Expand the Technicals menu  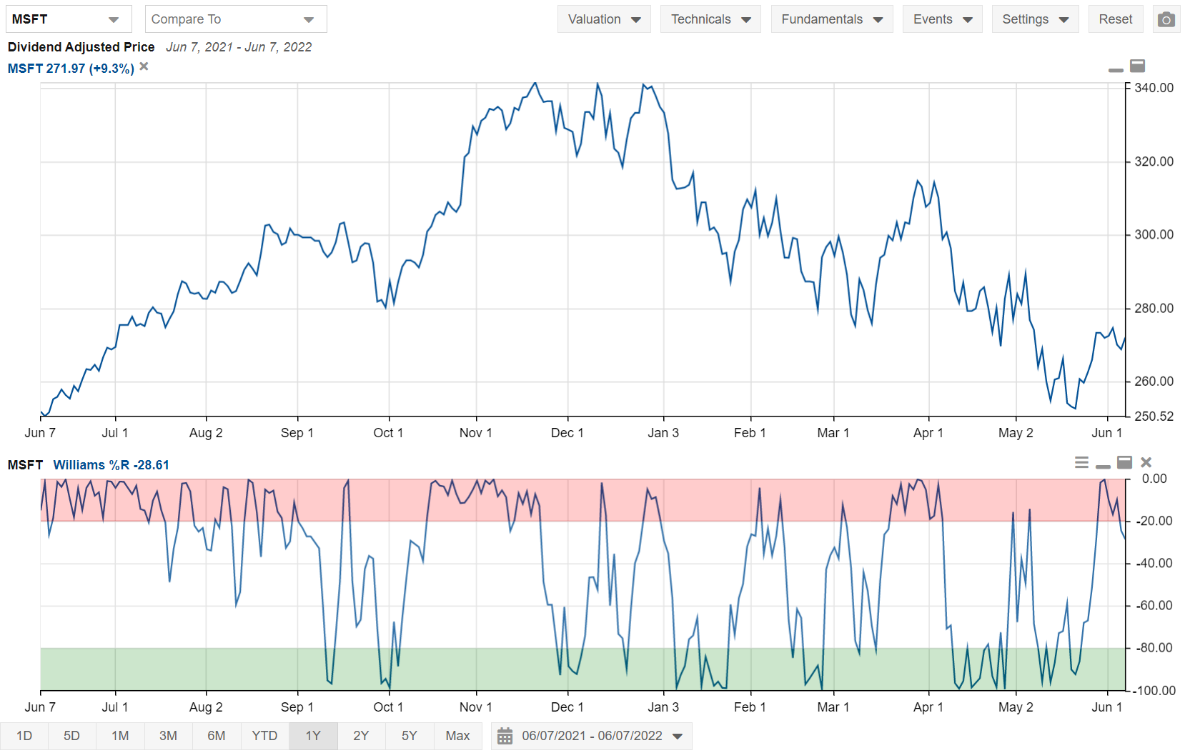710,19
